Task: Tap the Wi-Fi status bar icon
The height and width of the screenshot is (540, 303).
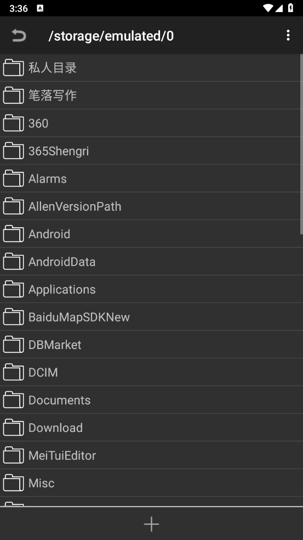Action: point(268,8)
